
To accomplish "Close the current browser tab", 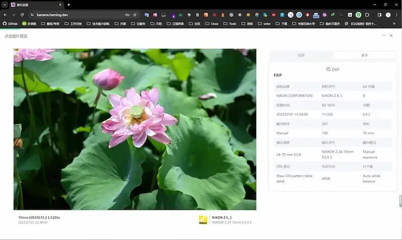I will point(60,5).
